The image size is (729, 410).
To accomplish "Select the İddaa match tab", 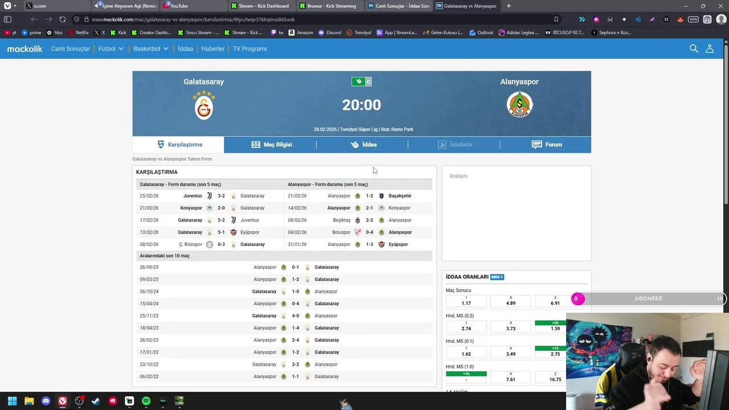I will coord(362,145).
